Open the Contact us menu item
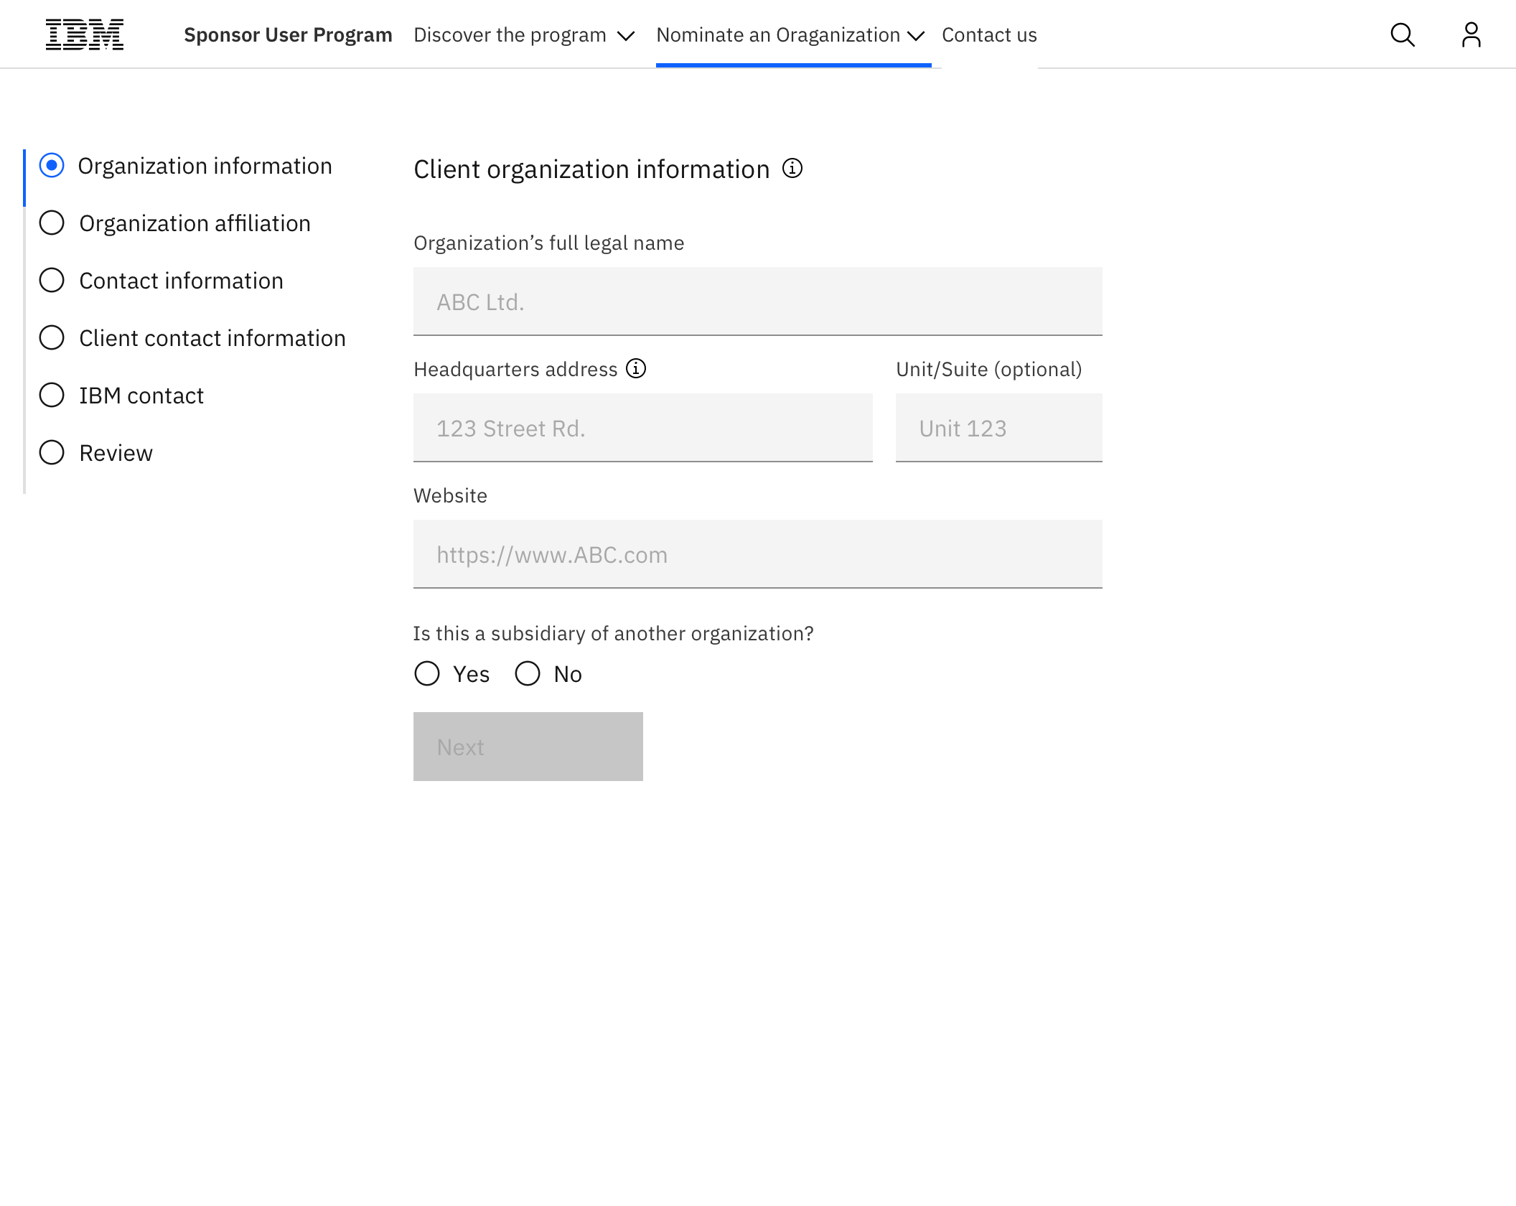This screenshot has height=1206, width=1516. 988,35
